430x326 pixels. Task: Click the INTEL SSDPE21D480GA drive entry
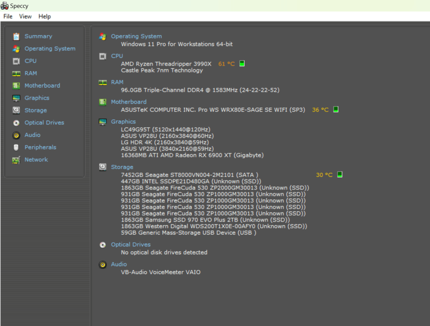[191, 181]
